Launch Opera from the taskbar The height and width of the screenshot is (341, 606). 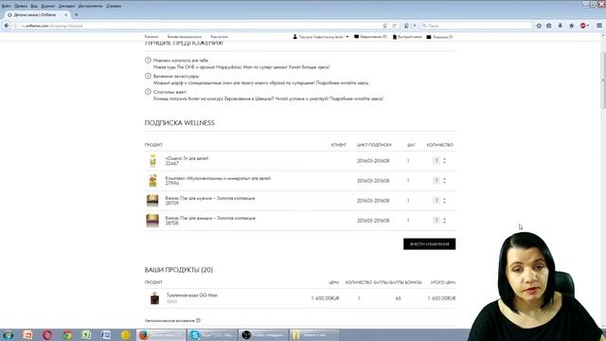[47, 334]
